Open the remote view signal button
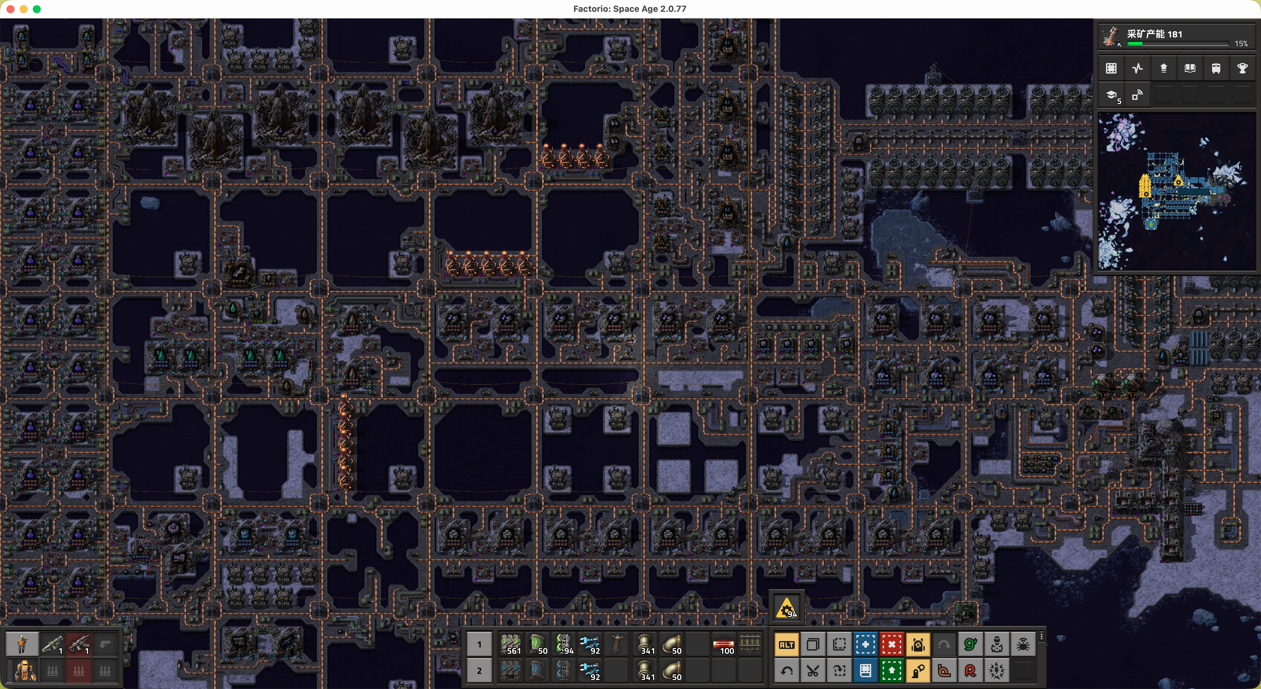 coord(1138,95)
